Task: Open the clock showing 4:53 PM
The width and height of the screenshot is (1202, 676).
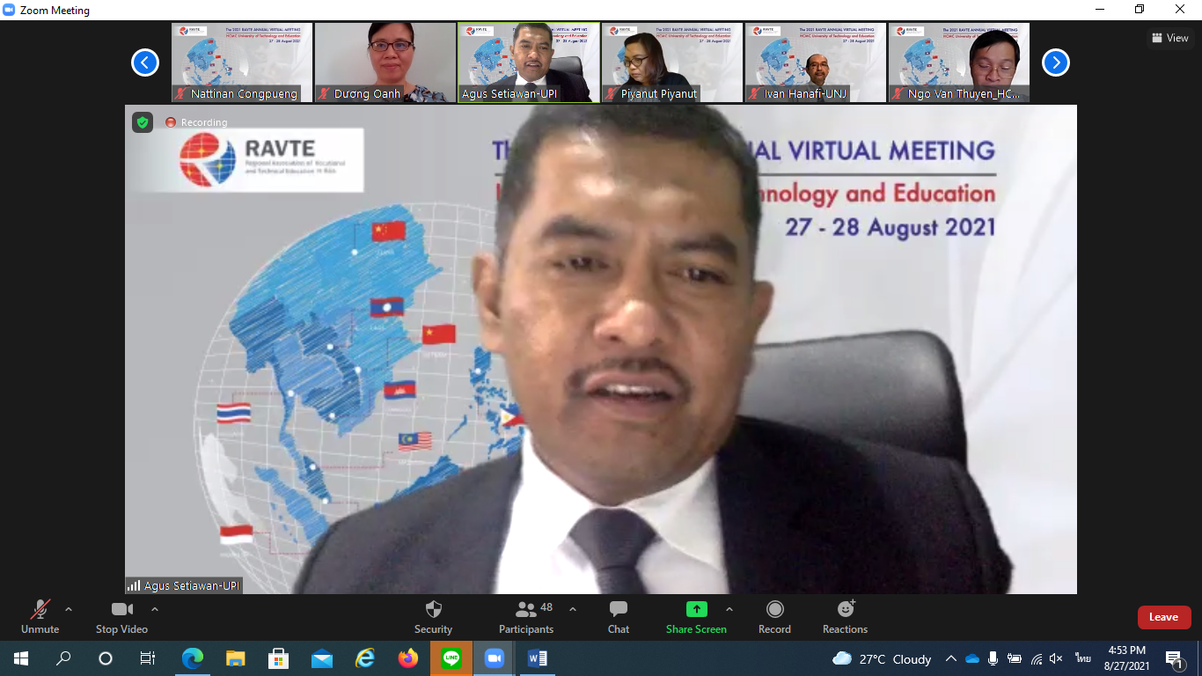Action: coord(1127,658)
